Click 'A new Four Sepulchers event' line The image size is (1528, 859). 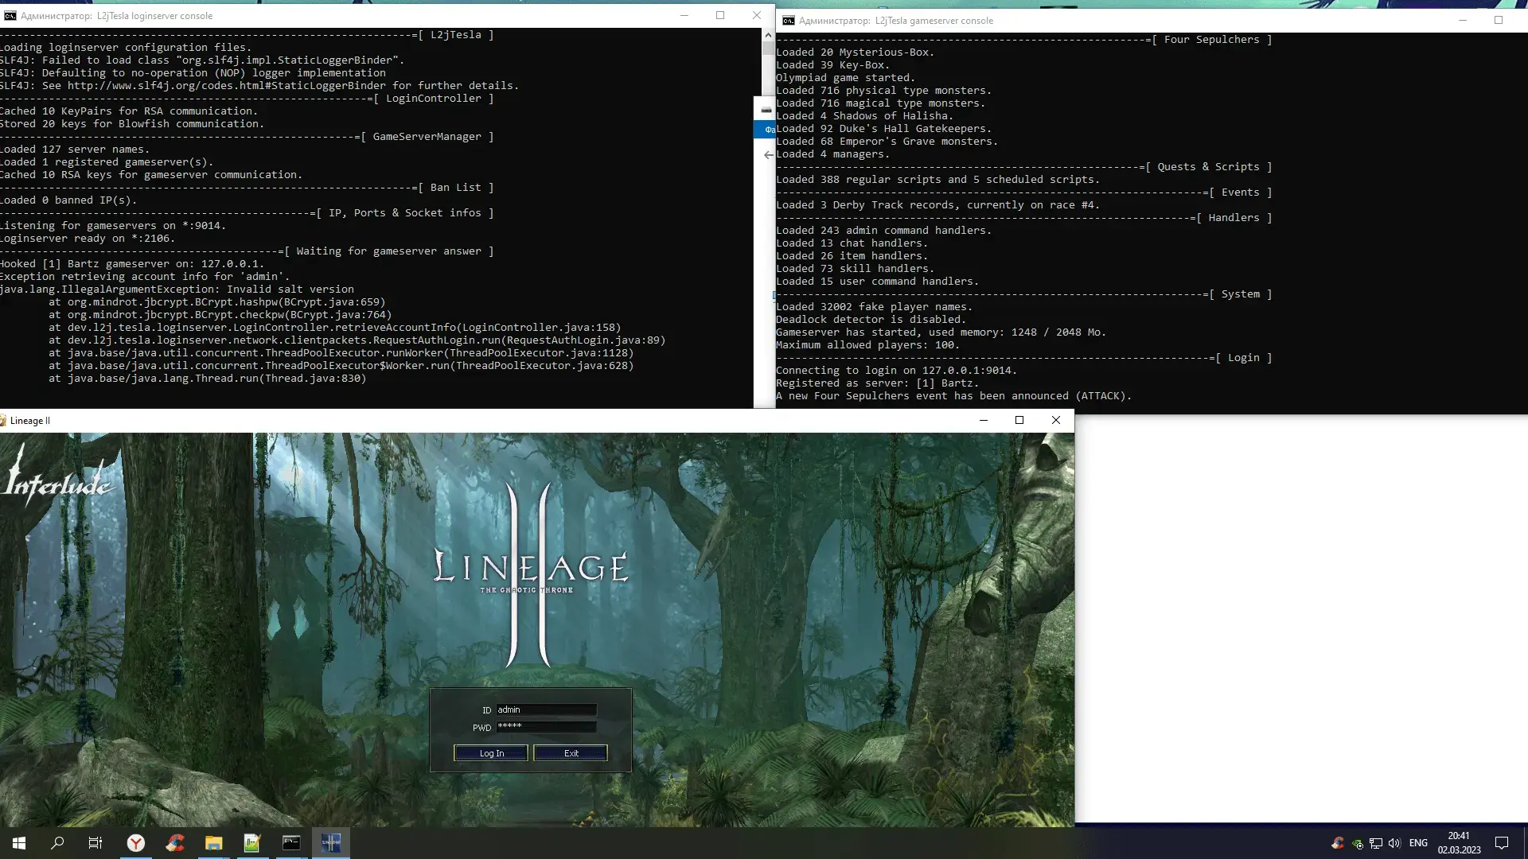pos(953,396)
